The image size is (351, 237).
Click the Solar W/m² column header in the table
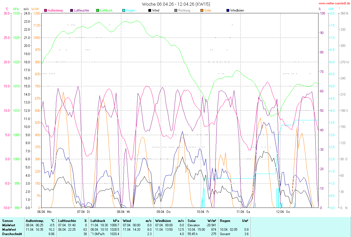tap(202, 221)
